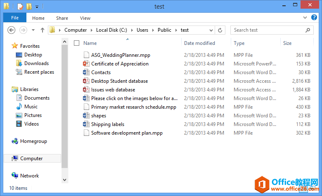Viewport: 322px width, 196px height.
Task: Click the Homegroup icon in navigation pane
Action: (x=15, y=141)
